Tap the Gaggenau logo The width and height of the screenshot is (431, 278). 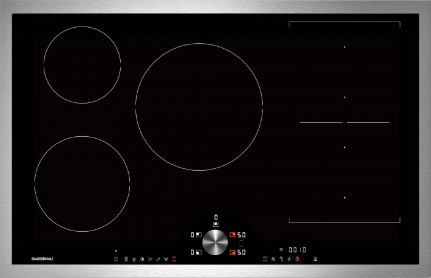42,259
